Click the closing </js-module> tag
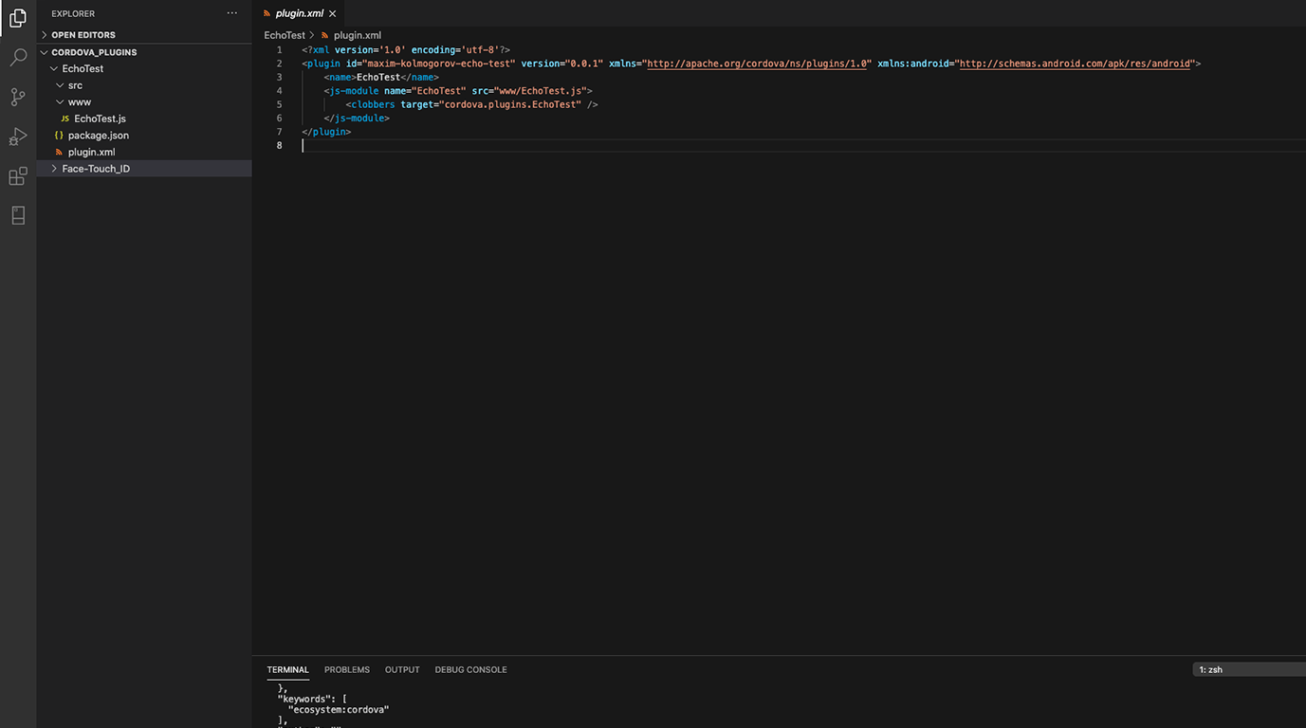This screenshot has width=1306, height=728. pyautogui.click(x=357, y=118)
